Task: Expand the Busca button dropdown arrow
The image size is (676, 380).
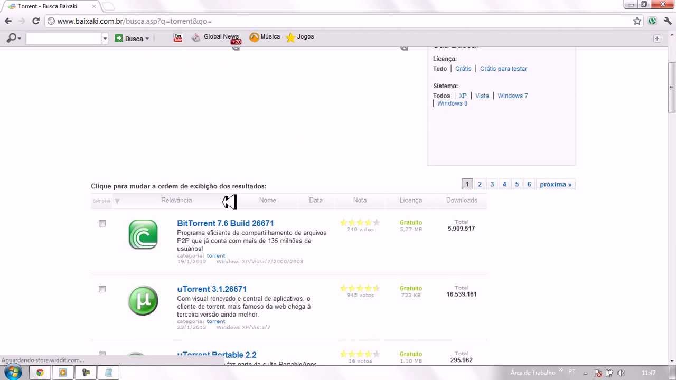Action: click(147, 39)
